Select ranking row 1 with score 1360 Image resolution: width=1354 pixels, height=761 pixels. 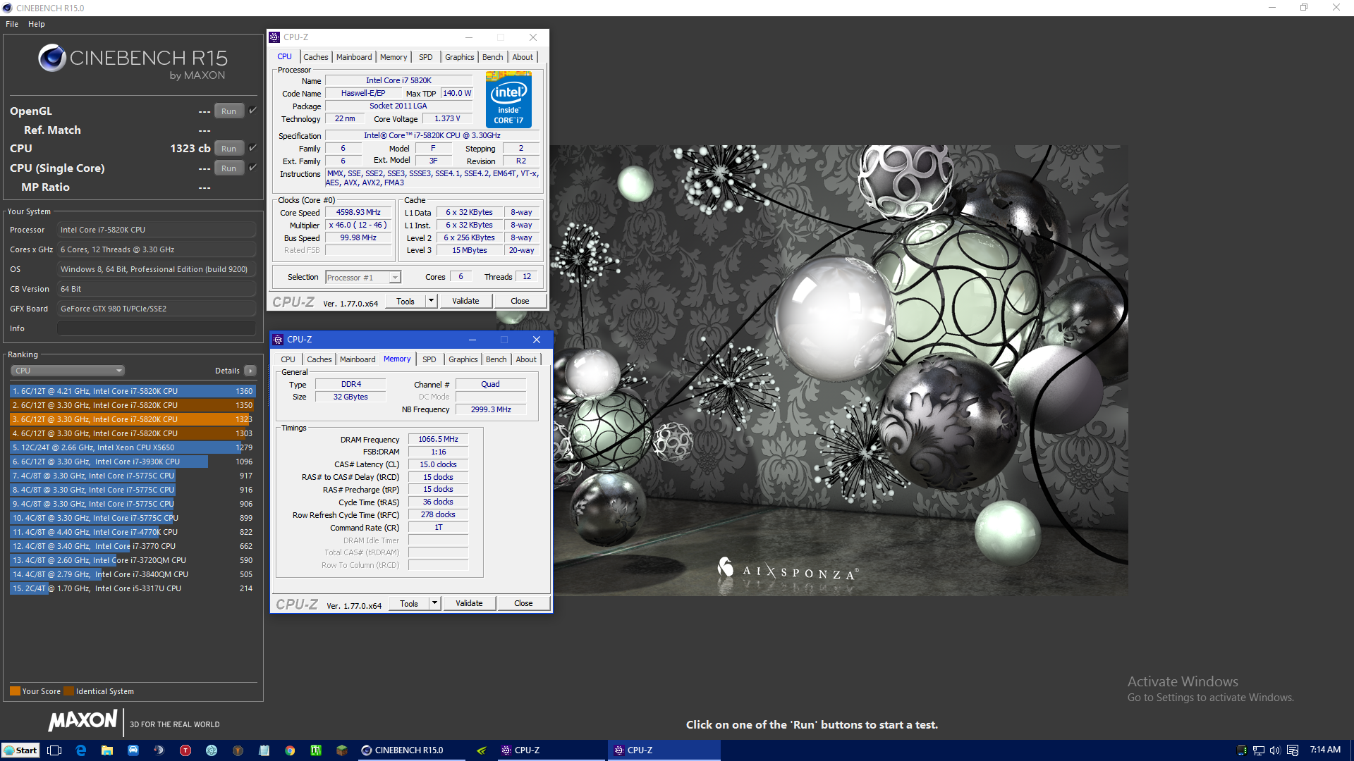tap(133, 391)
